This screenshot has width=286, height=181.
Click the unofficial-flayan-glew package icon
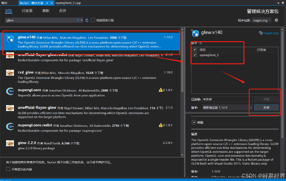click(x=10, y=108)
